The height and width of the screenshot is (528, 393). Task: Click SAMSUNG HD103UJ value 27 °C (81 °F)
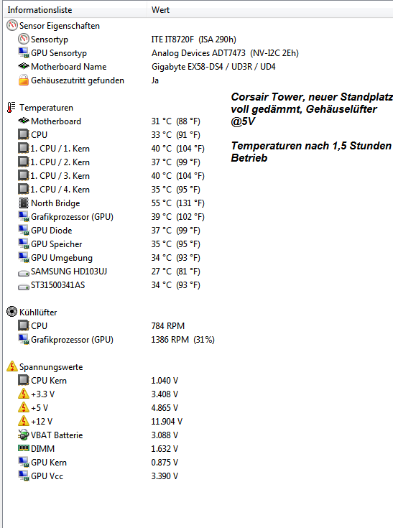click(x=176, y=272)
